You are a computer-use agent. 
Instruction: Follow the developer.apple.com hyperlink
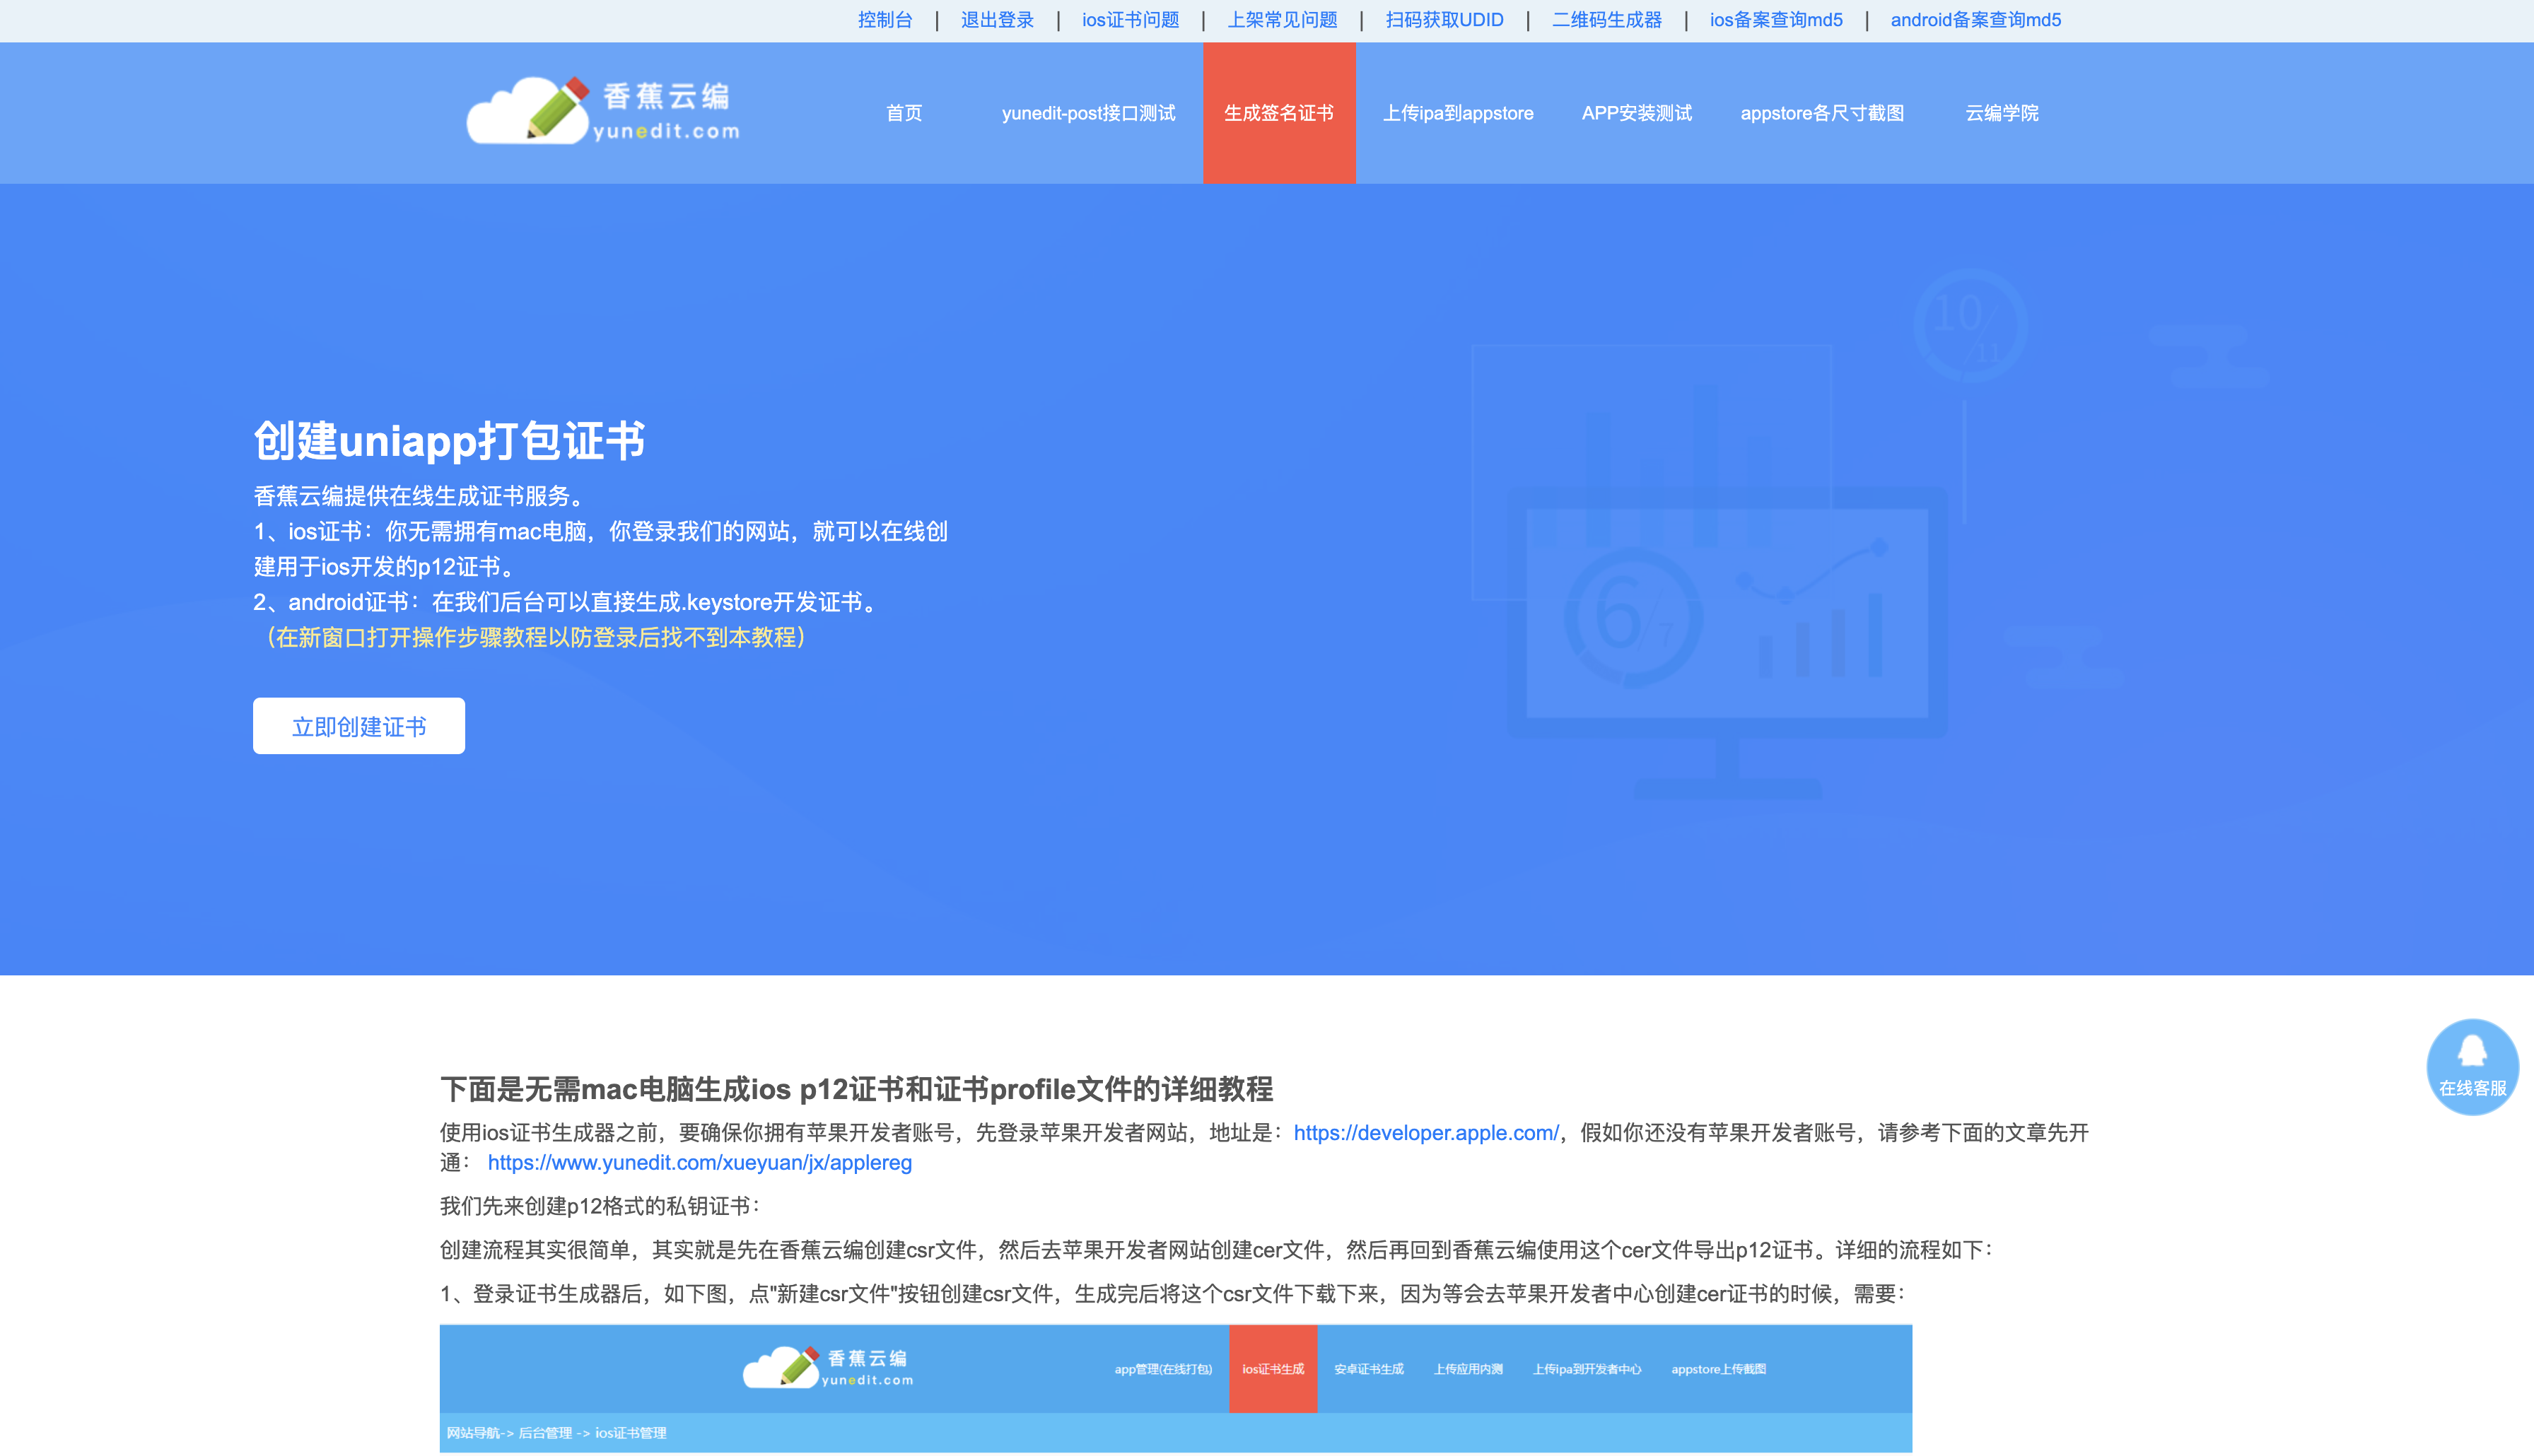1425,1132
